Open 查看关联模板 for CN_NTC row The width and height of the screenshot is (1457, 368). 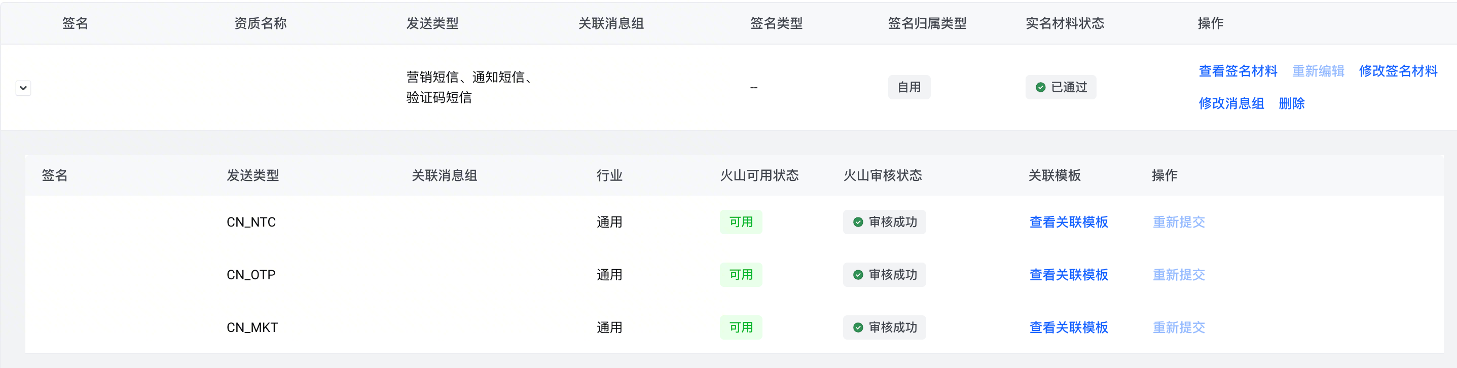(x=1068, y=222)
